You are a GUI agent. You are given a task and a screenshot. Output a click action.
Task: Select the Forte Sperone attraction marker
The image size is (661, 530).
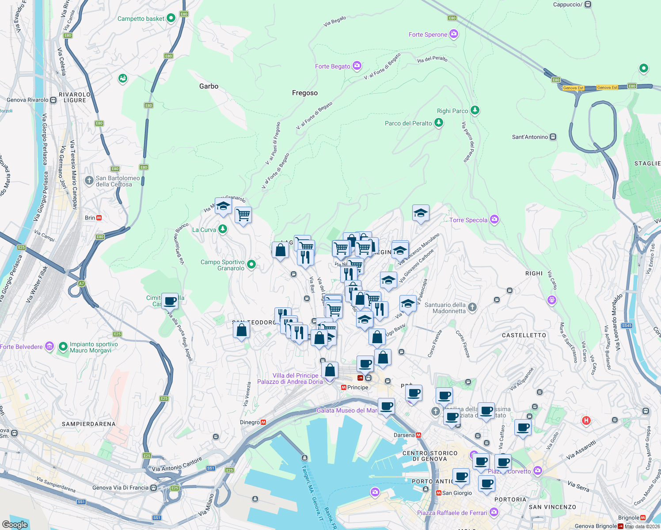coord(453,34)
